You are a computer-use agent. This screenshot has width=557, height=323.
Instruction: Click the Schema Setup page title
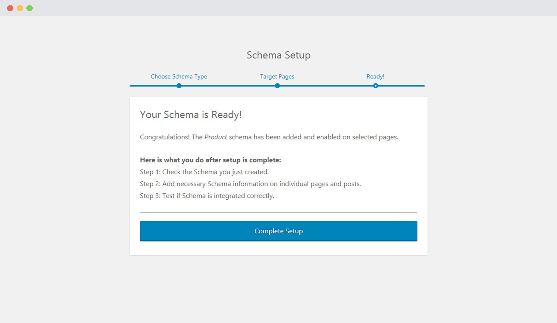pyautogui.click(x=278, y=55)
